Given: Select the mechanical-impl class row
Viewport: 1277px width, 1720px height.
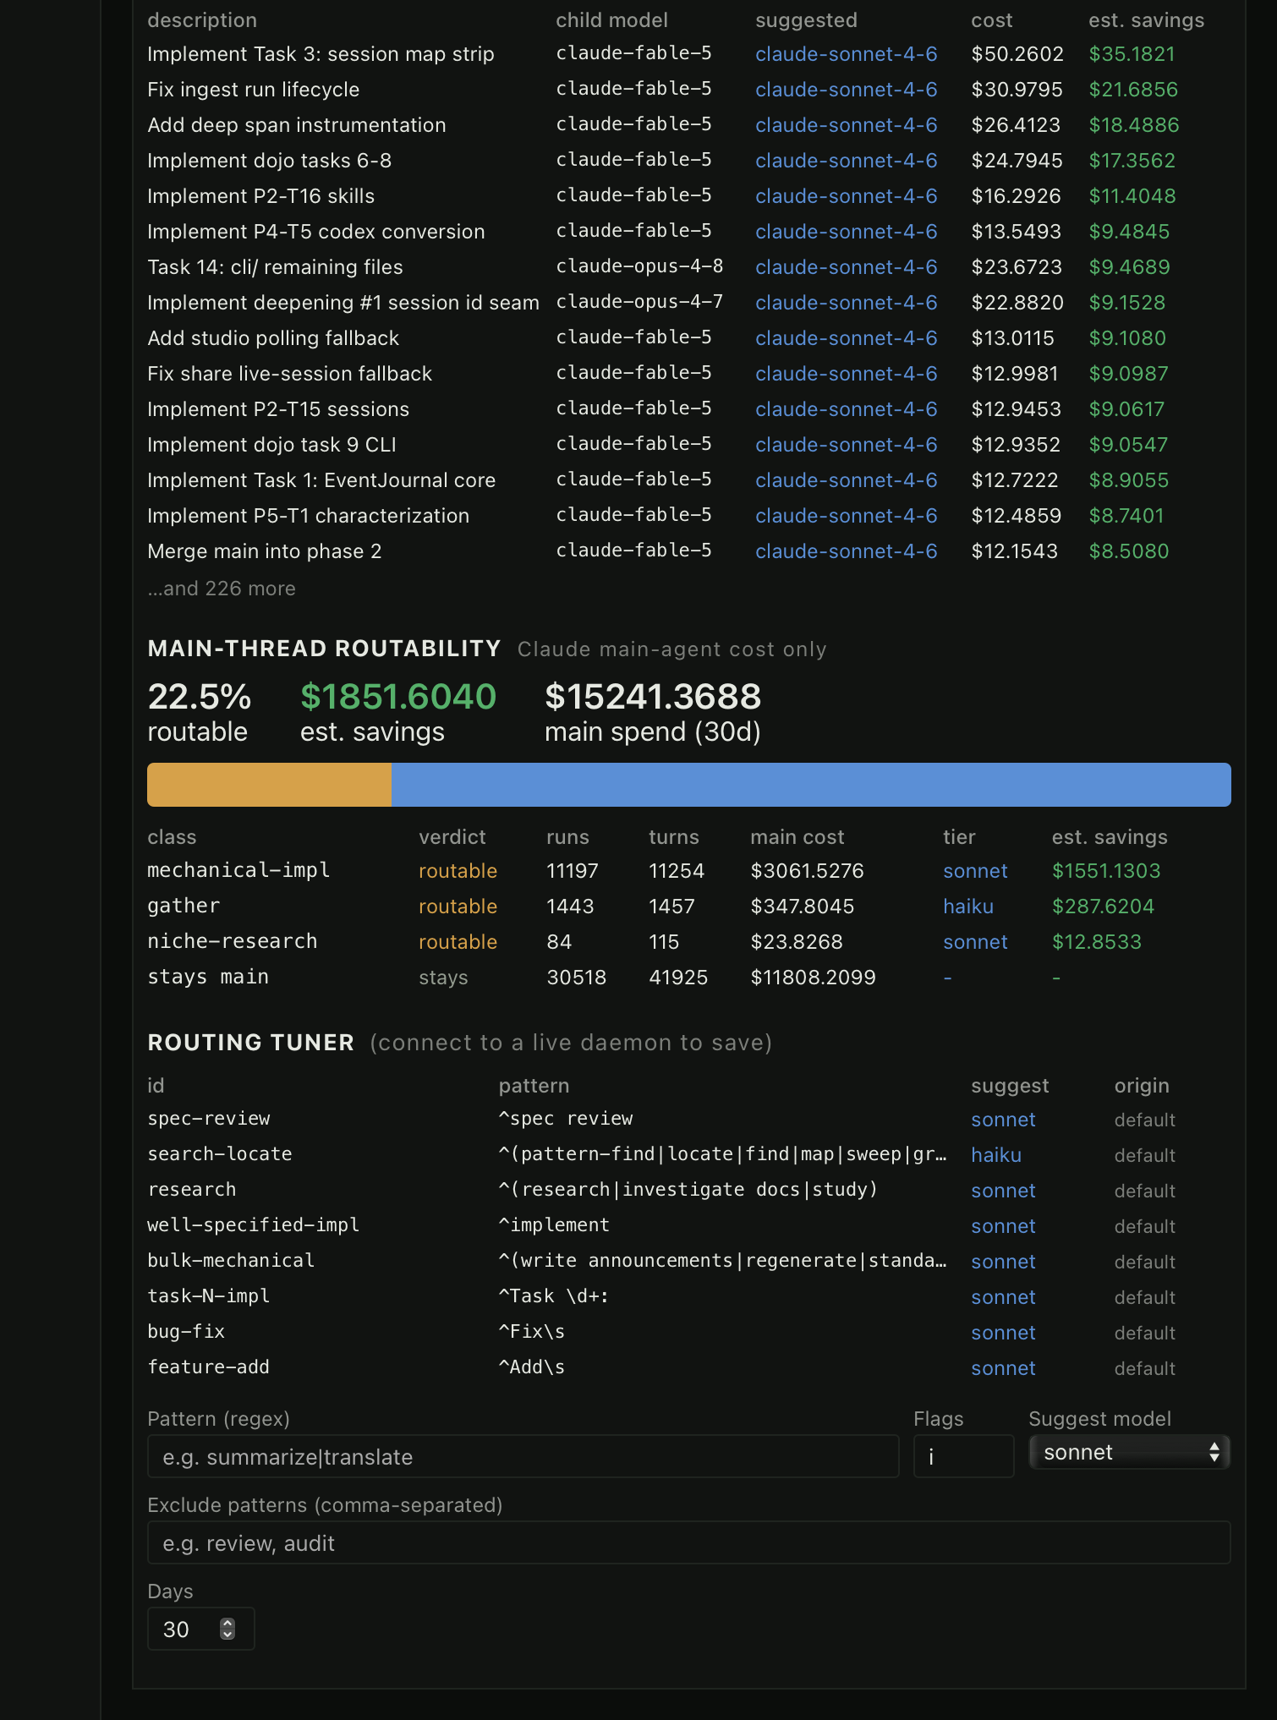Looking at the screenshot, I should pos(688,871).
